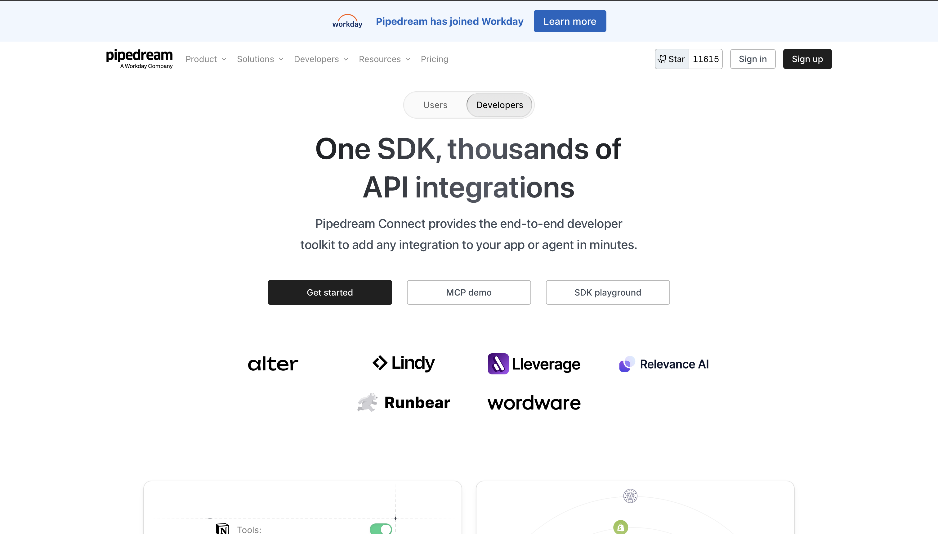
Task: Expand the Solutions menu
Action: 260,59
